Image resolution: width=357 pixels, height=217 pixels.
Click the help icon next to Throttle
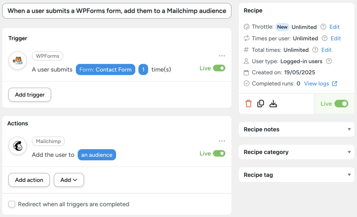point(324,27)
